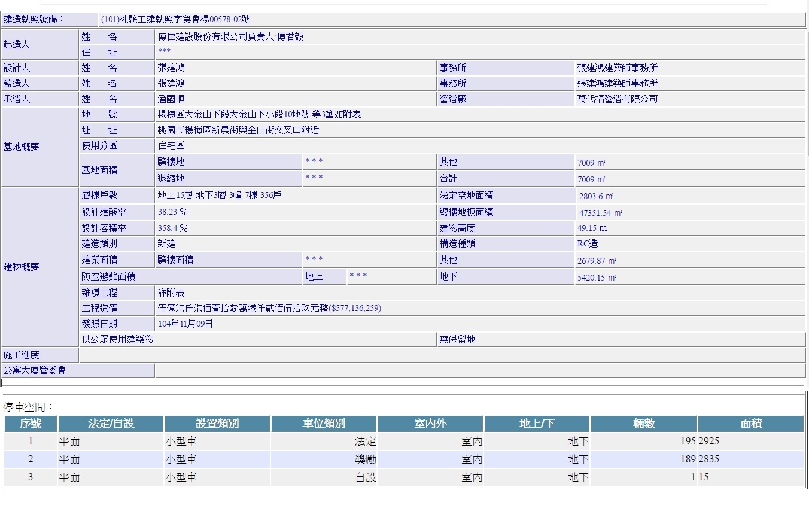Click the 起造人 row header
The width and height of the screenshot is (809, 530).
pos(40,44)
